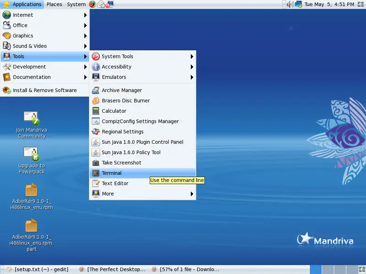This screenshot has width=366, height=274.
Task: Select the AdbeRdr9.1.0-1_i486linux_enu.rpm.part desktop file
Action: tap(32, 235)
